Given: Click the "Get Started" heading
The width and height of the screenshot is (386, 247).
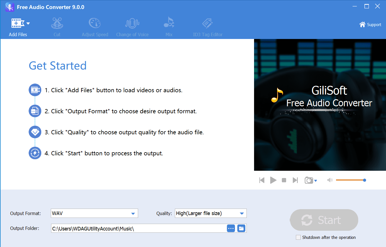Looking at the screenshot, I should click(58, 66).
